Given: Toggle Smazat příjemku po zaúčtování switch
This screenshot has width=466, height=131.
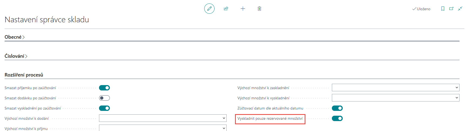Looking at the screenshot, I should [x=104, y=88].
